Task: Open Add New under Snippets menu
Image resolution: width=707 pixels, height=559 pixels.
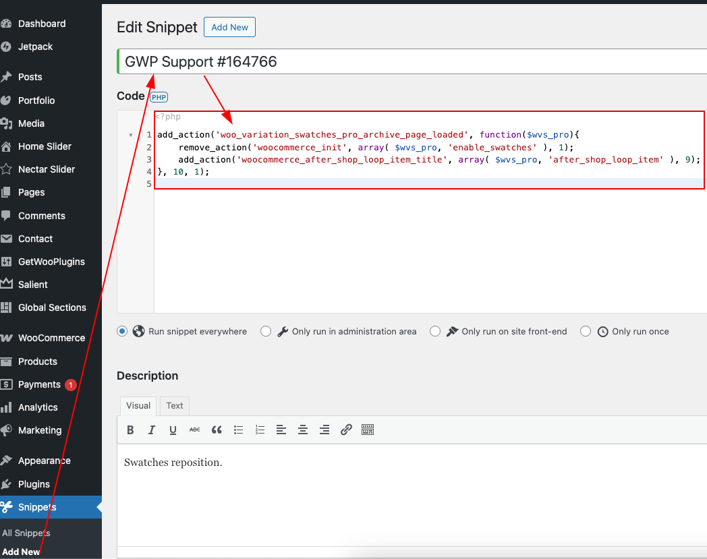Action: coord(21,552)
